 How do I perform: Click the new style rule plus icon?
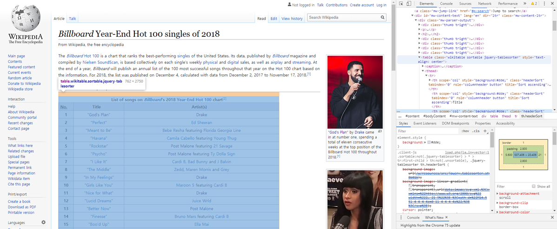point(485,131)
